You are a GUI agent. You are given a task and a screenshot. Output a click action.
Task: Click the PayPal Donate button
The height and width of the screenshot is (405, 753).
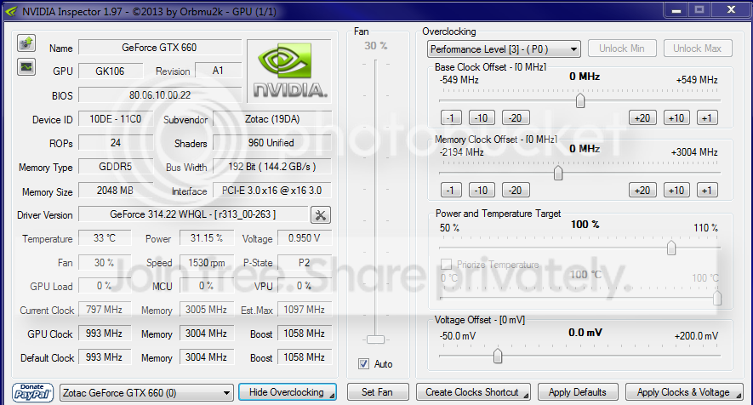[x=32, y=392]
